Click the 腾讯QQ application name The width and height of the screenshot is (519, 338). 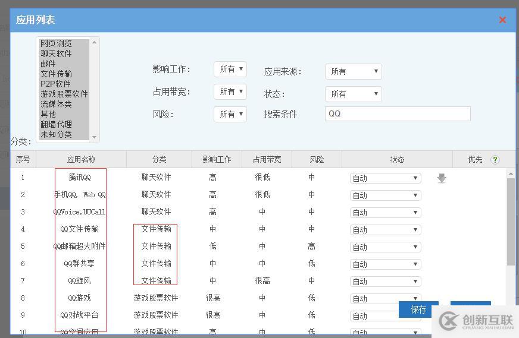tap(80, 178)
